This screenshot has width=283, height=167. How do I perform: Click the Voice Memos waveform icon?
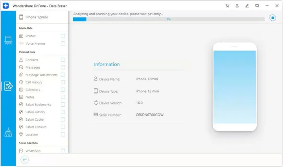(21, 44)
